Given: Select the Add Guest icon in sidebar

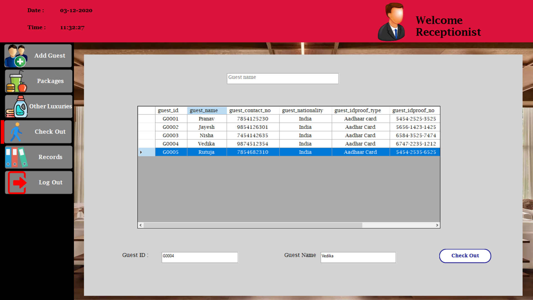Looking at the screenshot, I should click(x=16, y=56).
